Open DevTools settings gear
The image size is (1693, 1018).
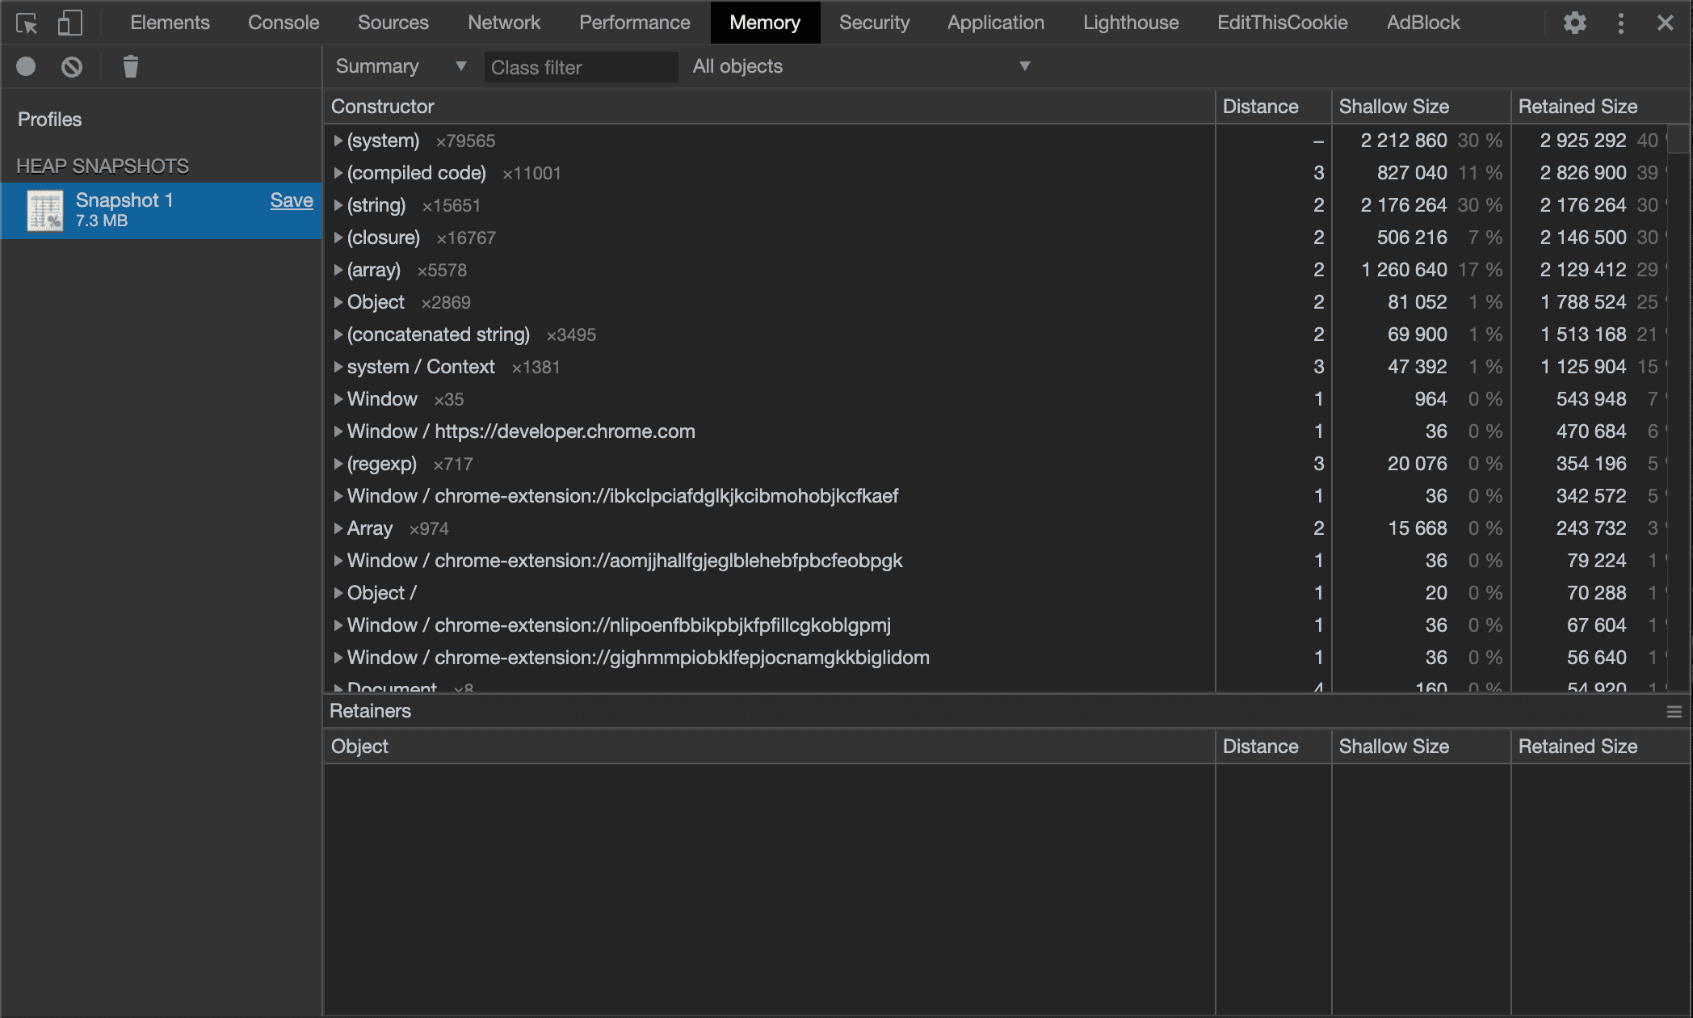[x=1574, y=23]
